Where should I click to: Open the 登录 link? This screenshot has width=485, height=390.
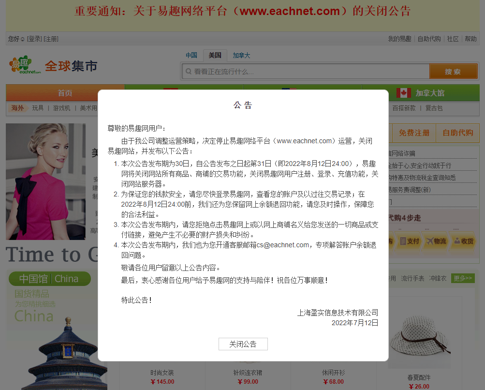34,39
